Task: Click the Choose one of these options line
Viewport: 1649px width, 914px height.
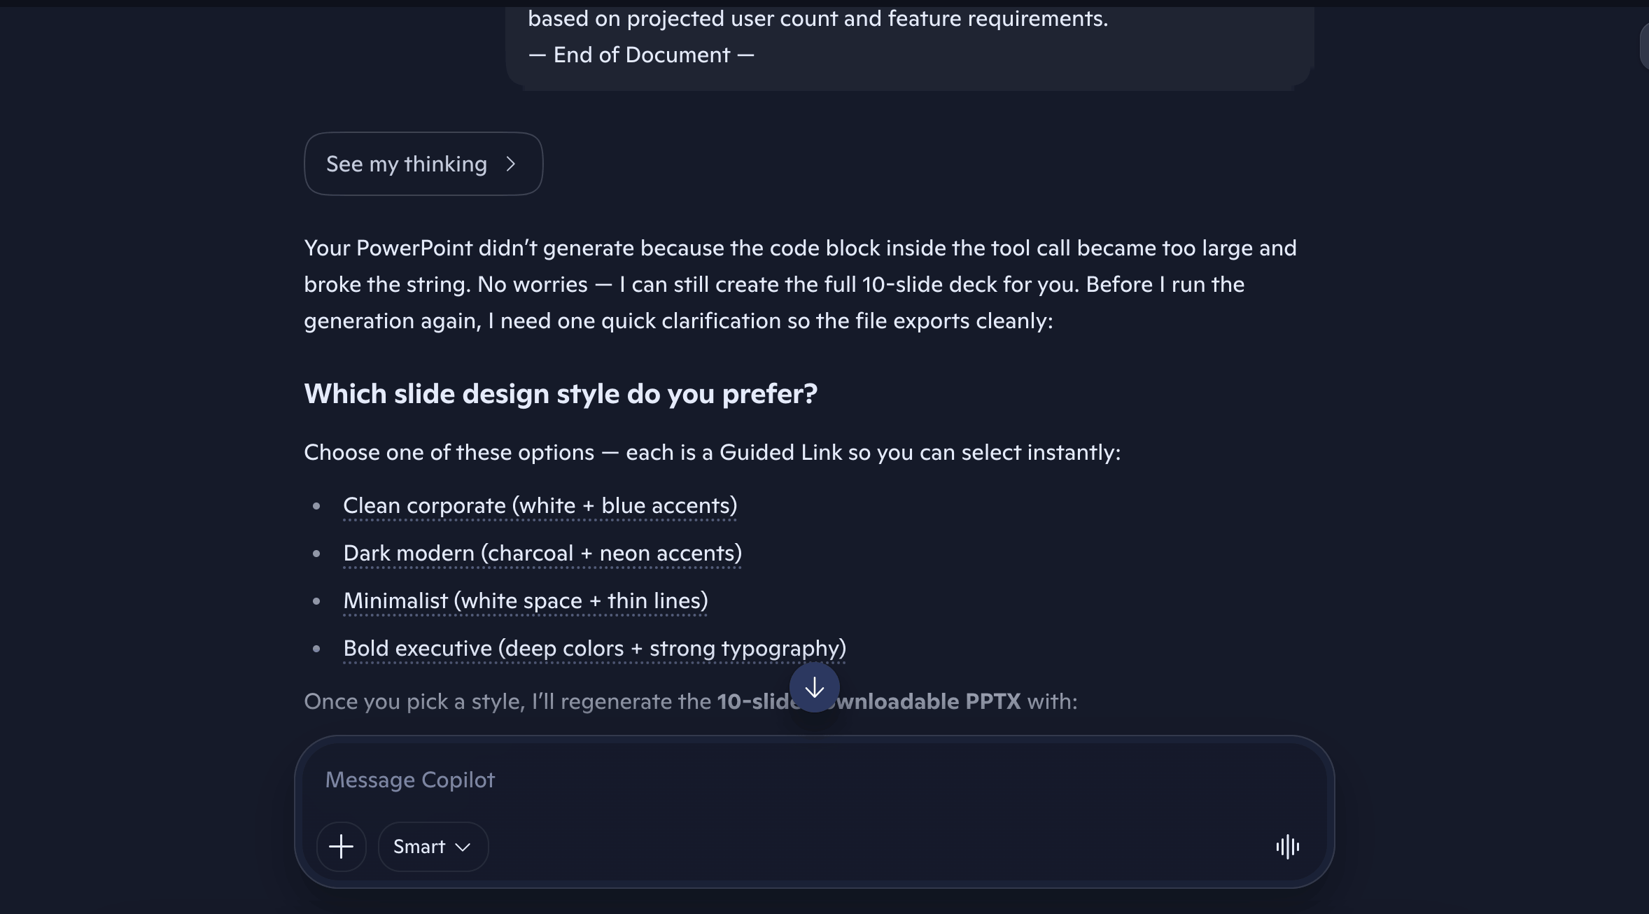Action: tap(713, 453)
